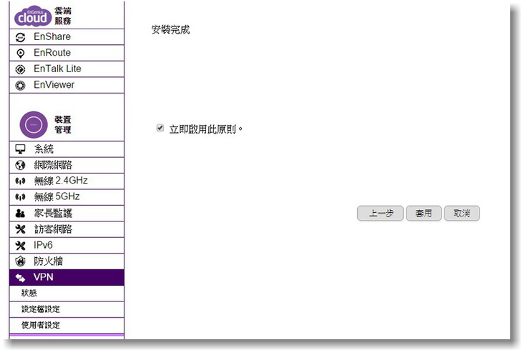Viewport: 521px width, 350px height.
Task: Click the EnGenius cloud logo
Action: [x=33, y=16]
